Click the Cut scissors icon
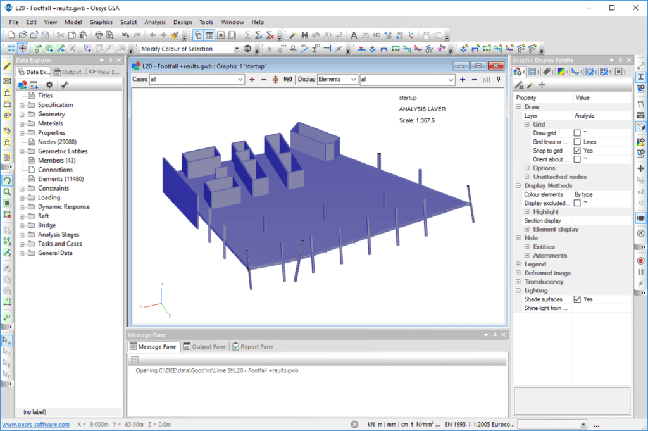Screen dimensions: 648x431 click(60, 35)
